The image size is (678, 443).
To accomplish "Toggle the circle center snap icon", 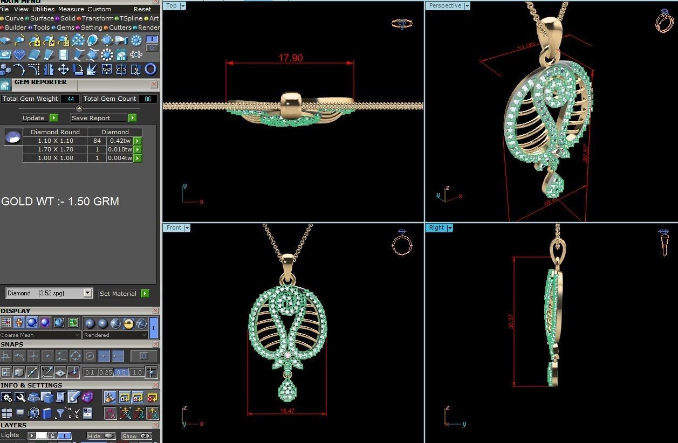I will 90,356.
